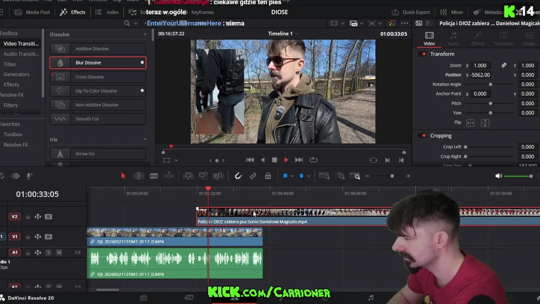Collapse the Iris section
This screenshot has height=304, width=540.
145,139
